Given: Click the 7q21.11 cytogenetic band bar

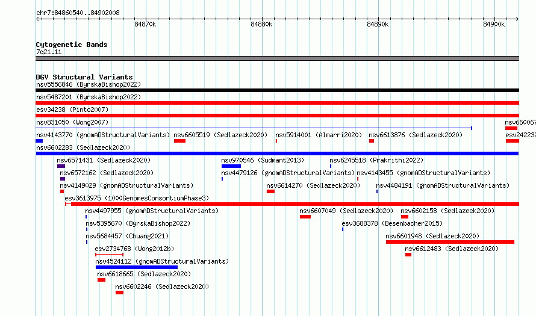Looking at the screenshot, I should [x=277, y=58].
